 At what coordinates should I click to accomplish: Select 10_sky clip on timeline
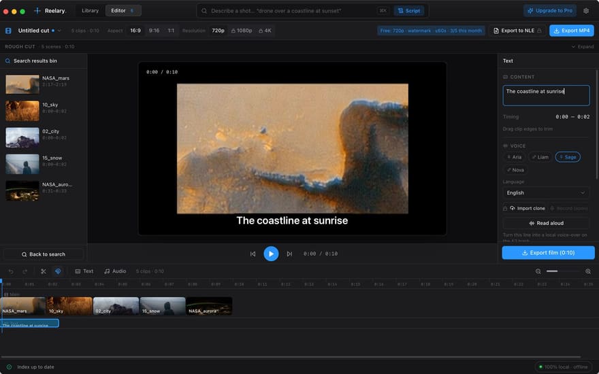[x=69, y=306]
